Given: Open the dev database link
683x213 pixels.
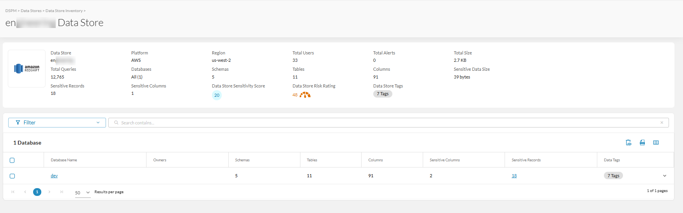Looking at the screenshot, I should pos(54,176).
